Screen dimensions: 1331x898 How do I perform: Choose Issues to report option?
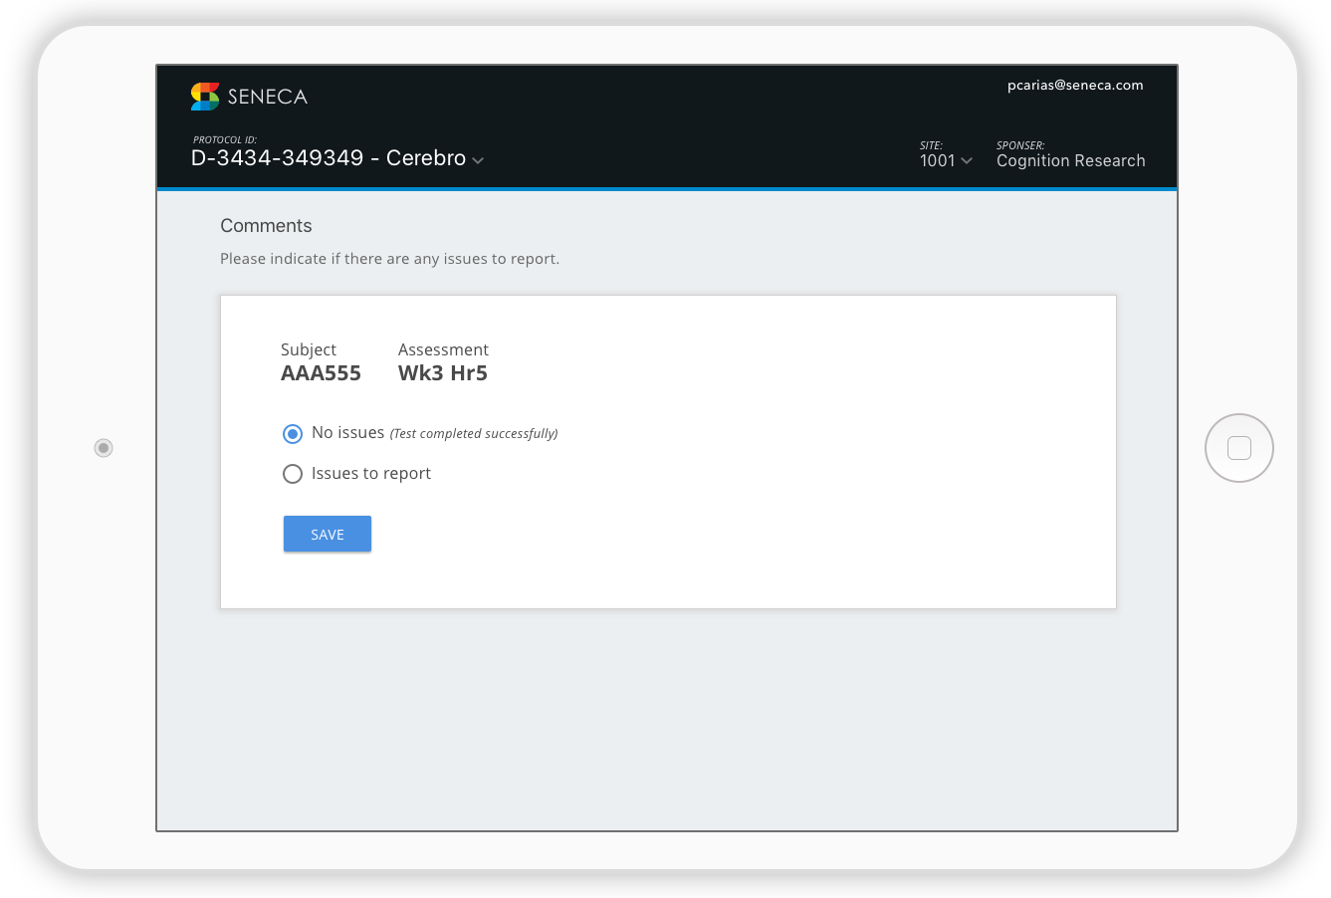(x=293, y=474)
